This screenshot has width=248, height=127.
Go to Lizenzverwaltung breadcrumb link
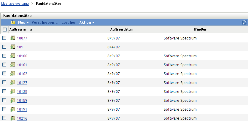15,4
